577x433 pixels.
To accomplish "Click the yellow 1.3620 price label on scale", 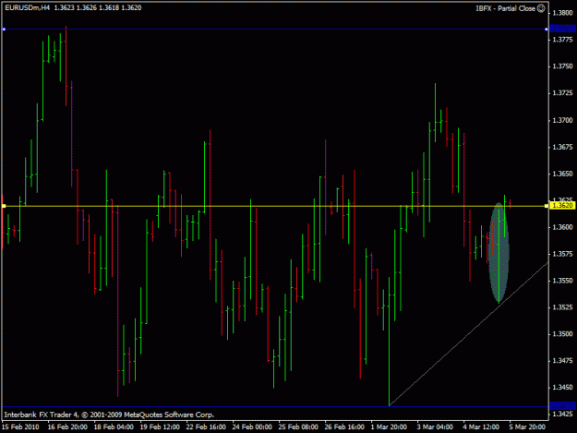I will click(x=562, y=205).
